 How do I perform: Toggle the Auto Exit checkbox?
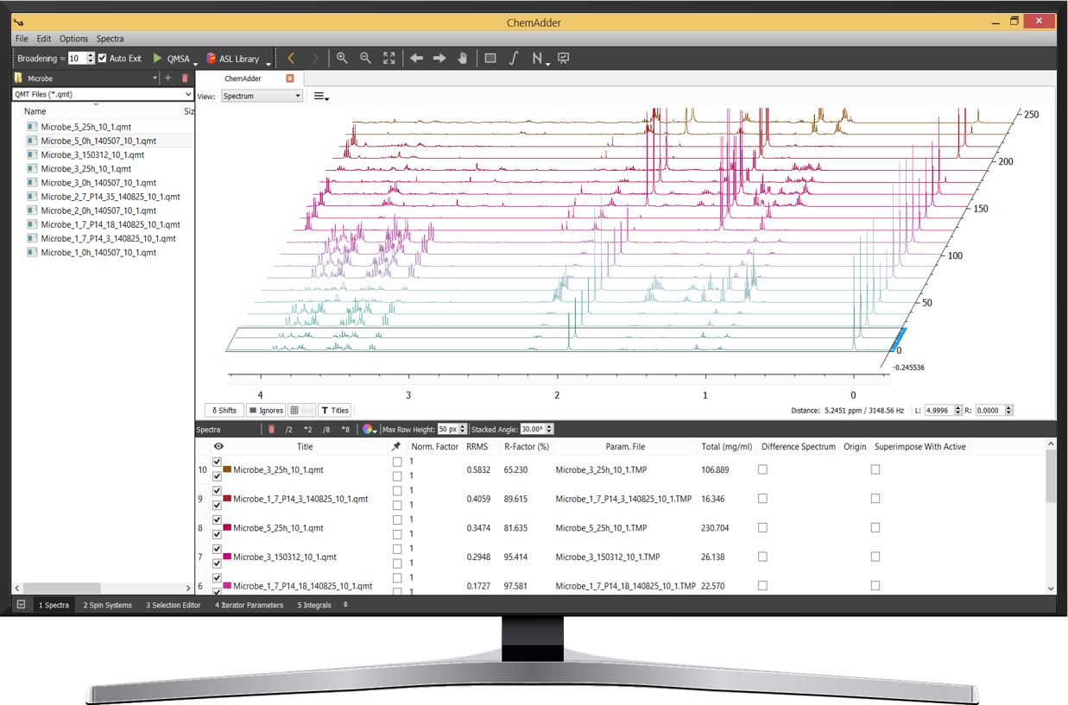pyautogui.click(x=103, y=59)
